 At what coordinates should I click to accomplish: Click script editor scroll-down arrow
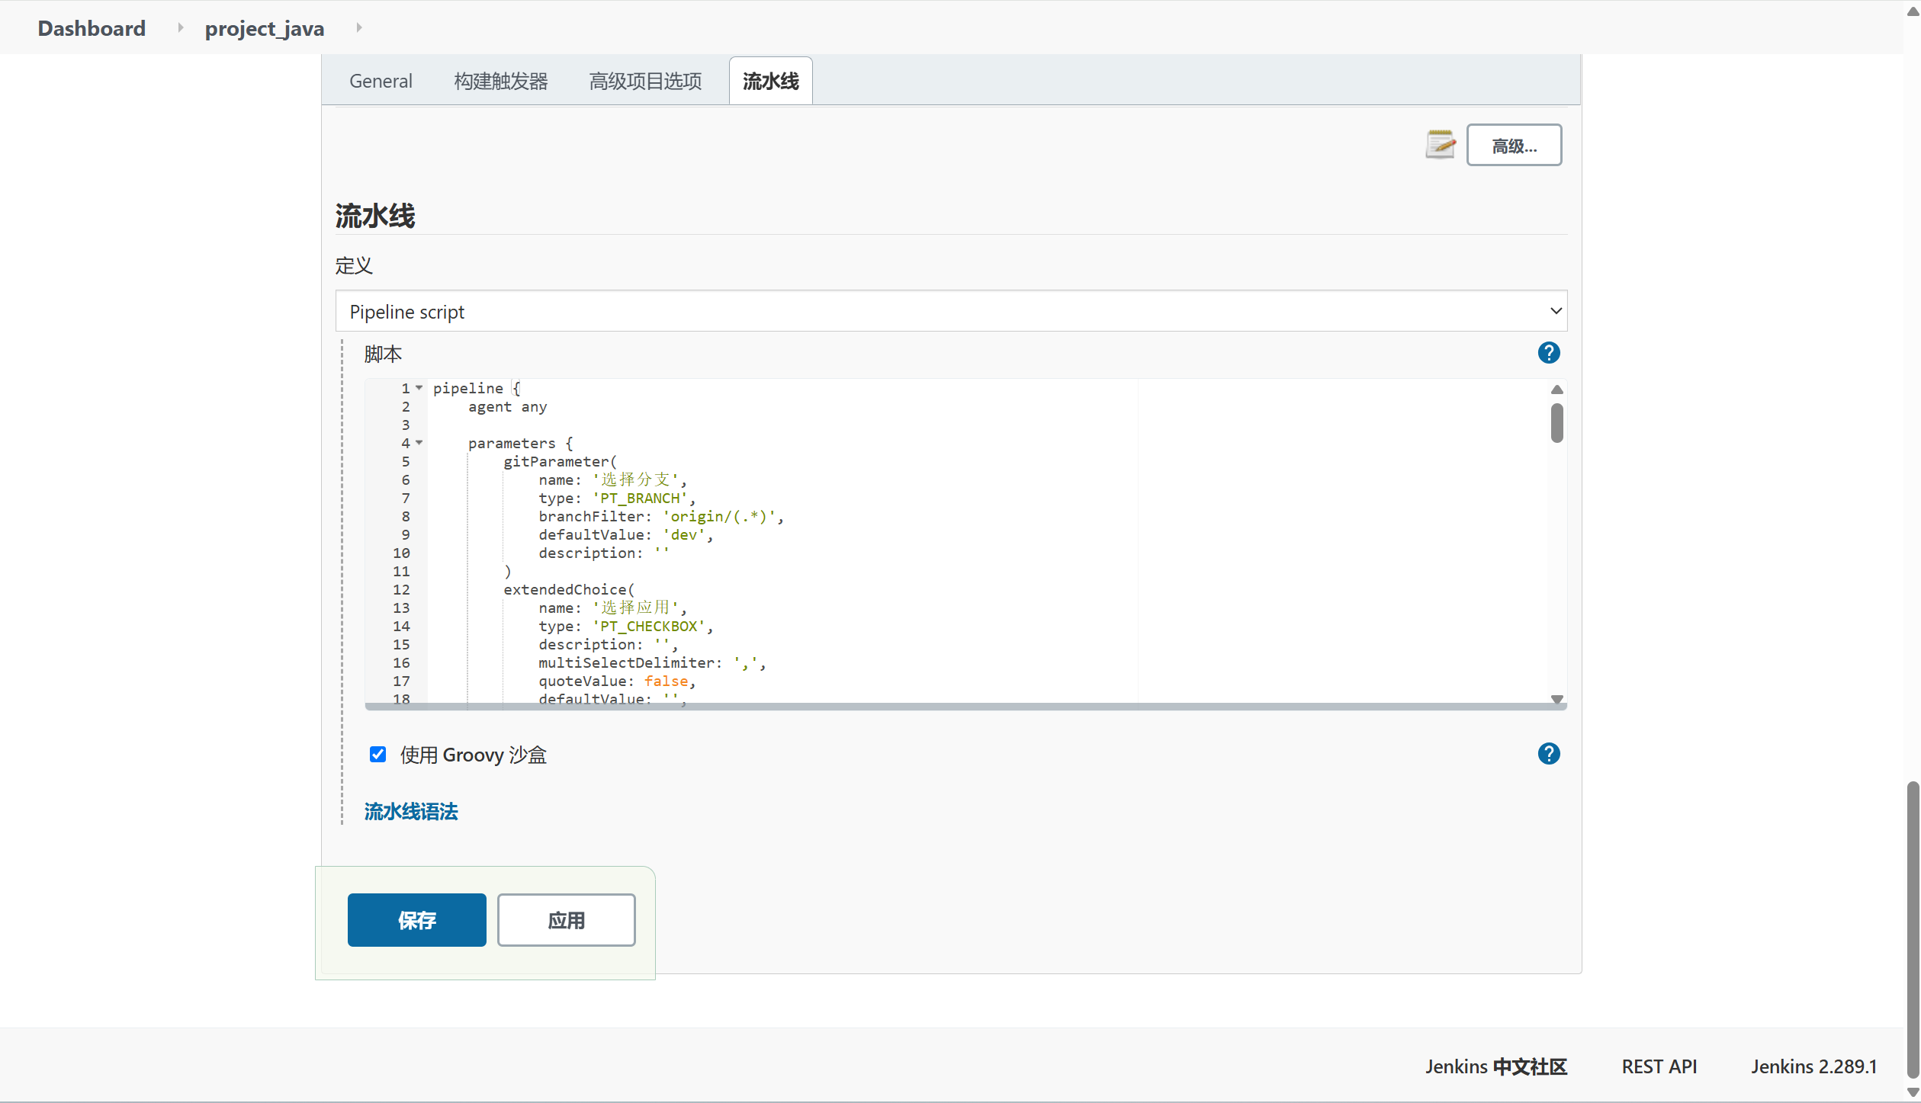pyautogui.click(x=1556, y=698)
